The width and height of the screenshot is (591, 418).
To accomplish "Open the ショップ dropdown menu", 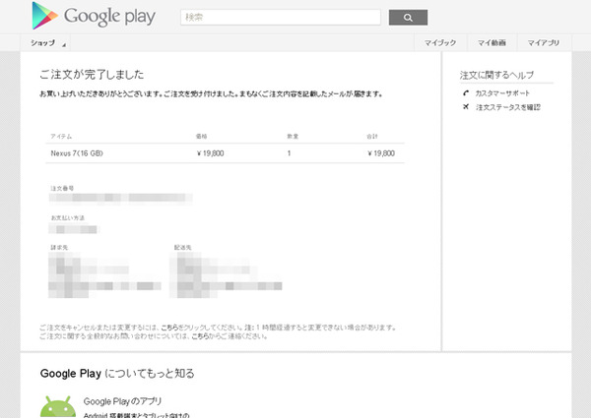I will 45,43.
